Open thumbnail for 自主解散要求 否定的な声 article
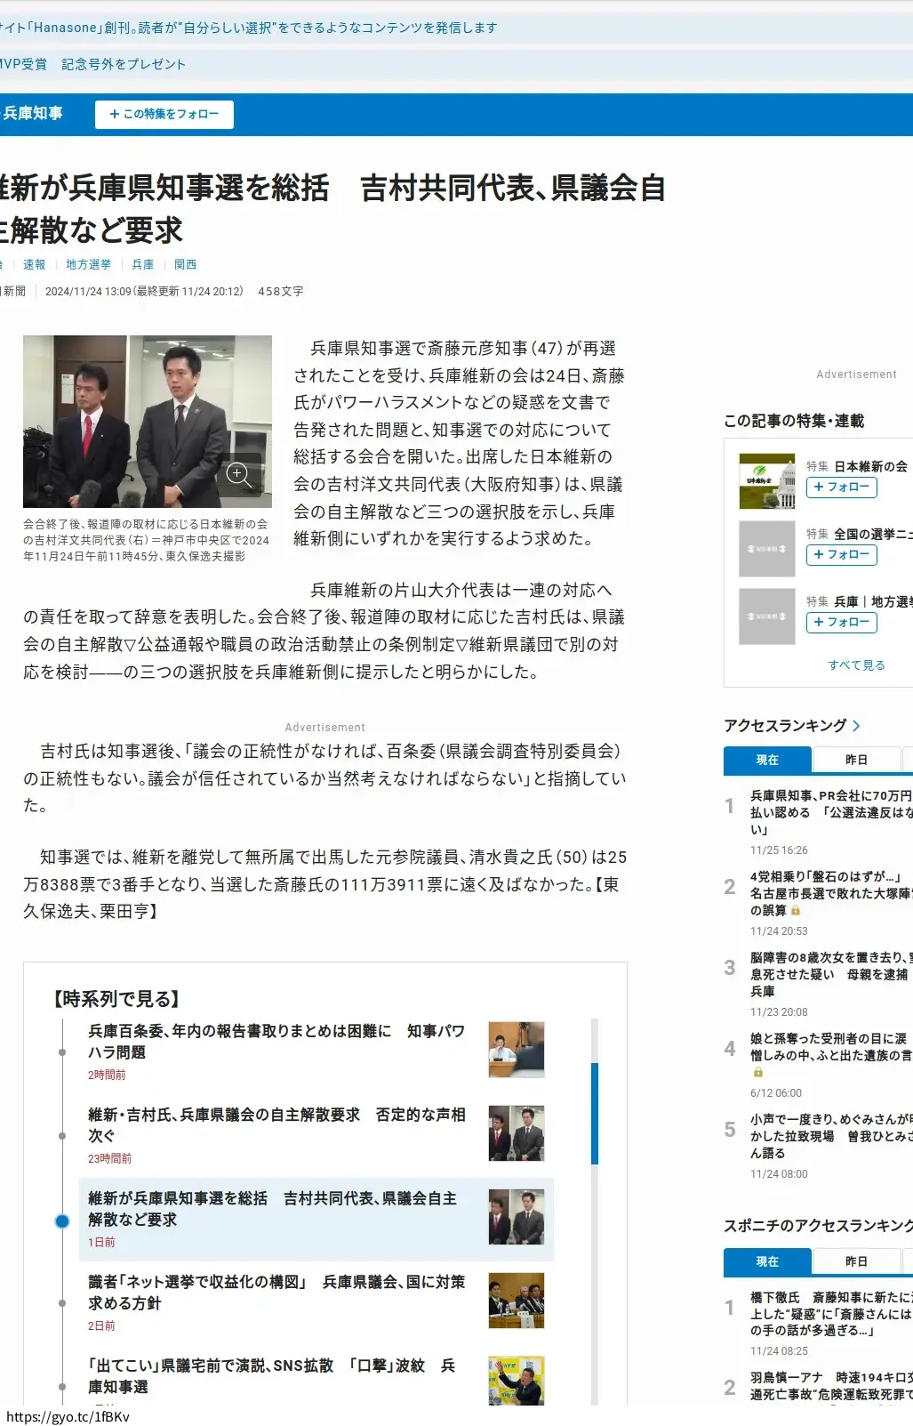913x1426 pixels. [x=516, y=1133]
